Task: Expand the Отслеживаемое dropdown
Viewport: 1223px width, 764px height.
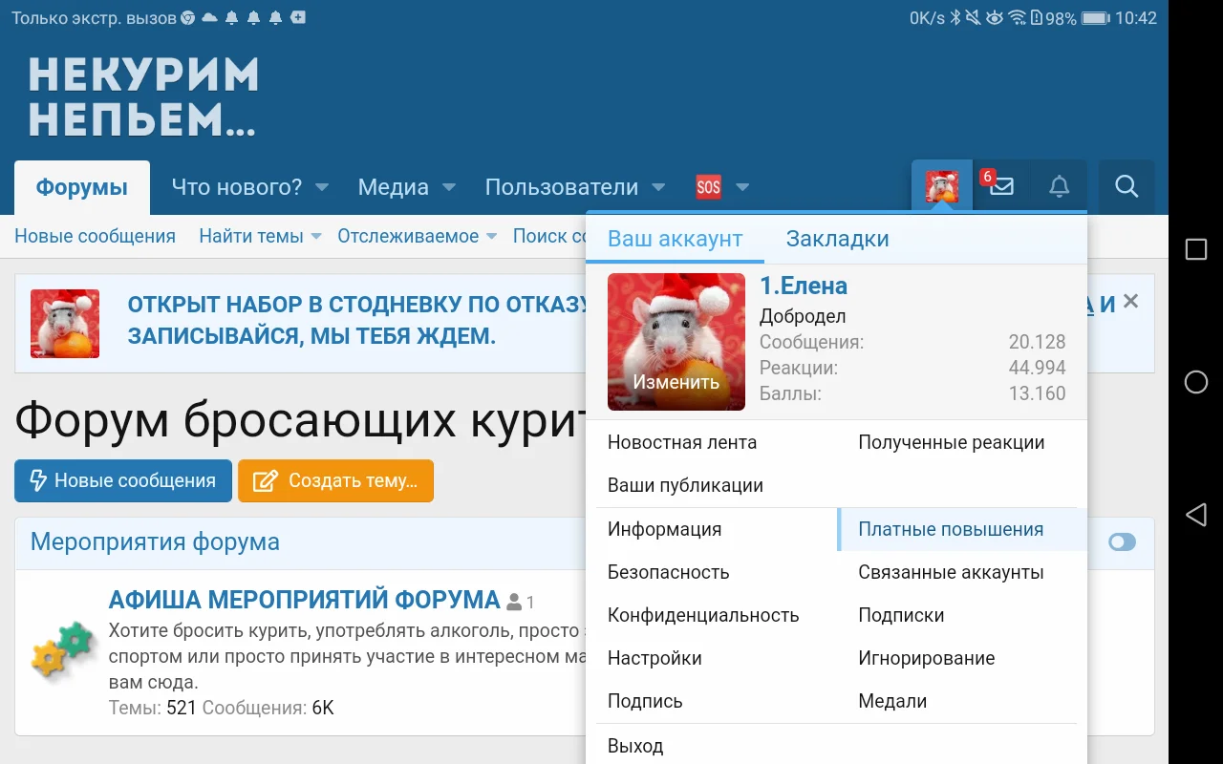Action: coord(407,236)
